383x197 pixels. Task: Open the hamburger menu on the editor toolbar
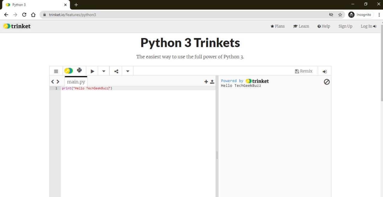coord(56,71)
